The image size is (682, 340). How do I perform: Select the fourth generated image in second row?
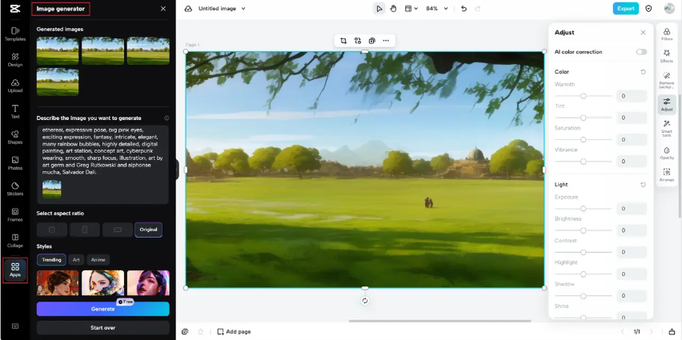tap(58, 82)
